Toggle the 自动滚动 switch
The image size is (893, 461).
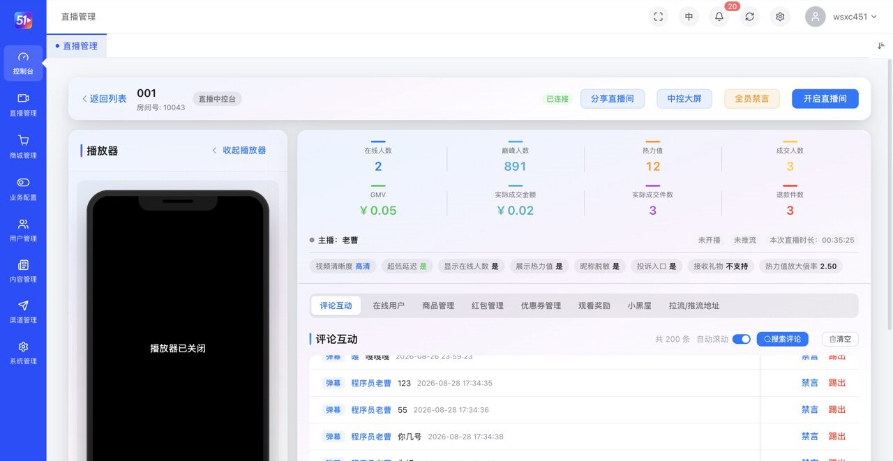(742, 339)
